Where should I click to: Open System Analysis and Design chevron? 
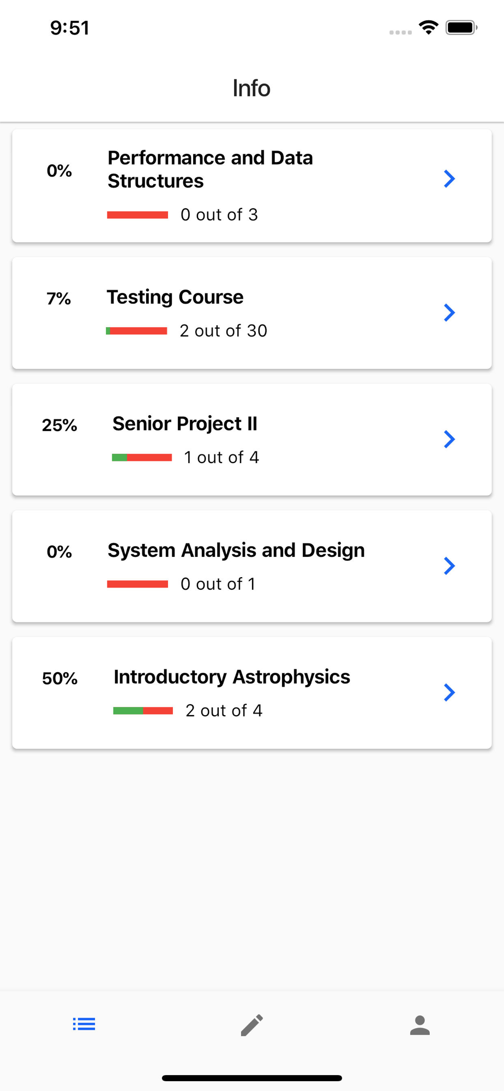[449, 566]
